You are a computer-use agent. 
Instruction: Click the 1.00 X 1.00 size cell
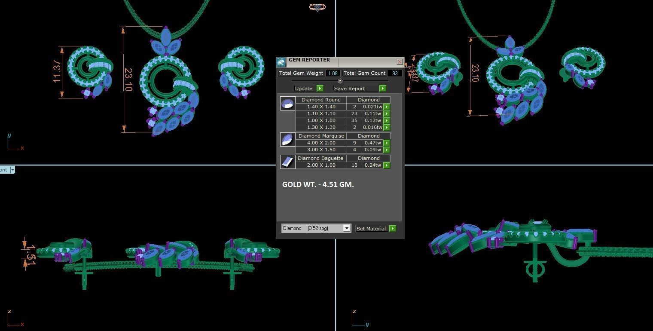[x=321, y=120]
